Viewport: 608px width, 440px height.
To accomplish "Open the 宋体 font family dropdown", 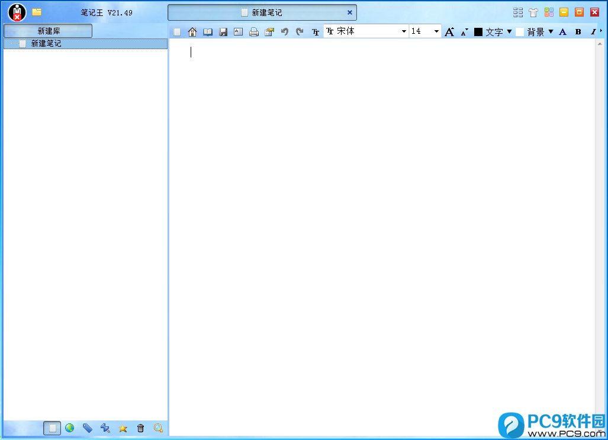I will coord(366,31).
